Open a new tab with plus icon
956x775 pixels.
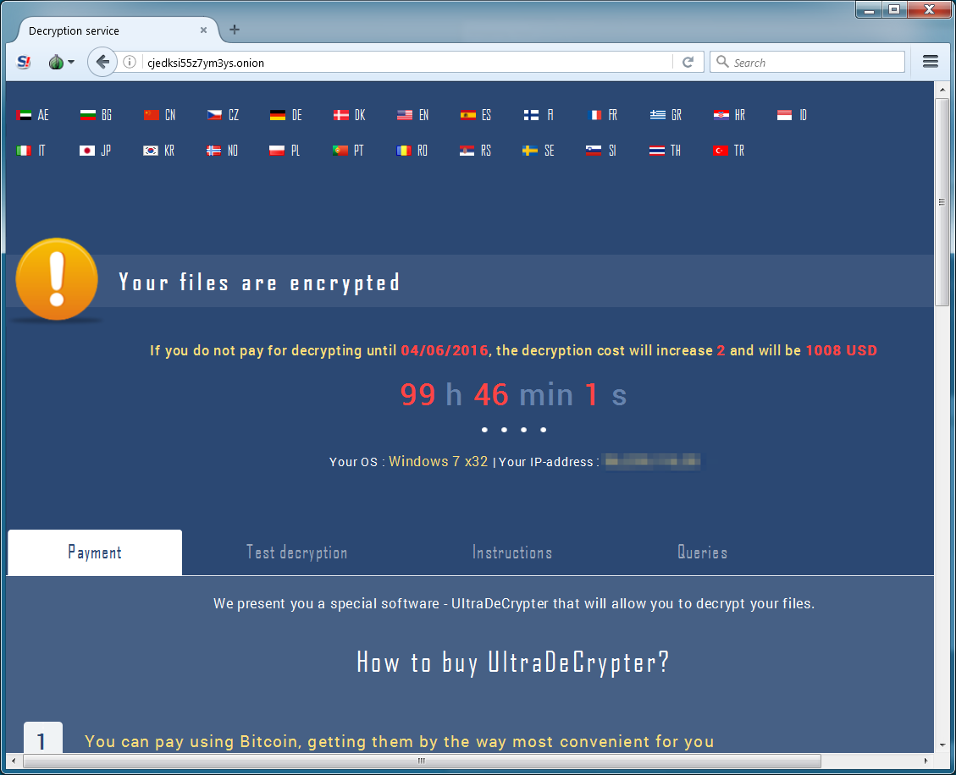point(234,30)
